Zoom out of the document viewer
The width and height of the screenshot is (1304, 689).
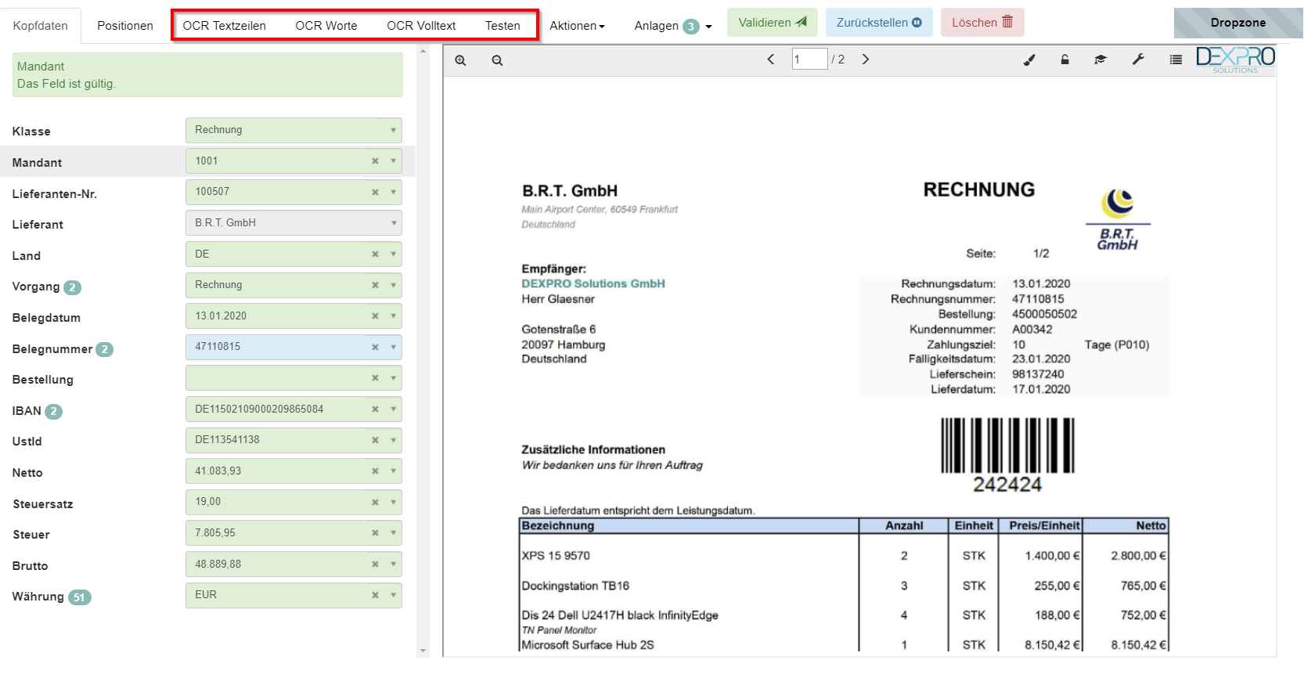[497, 60]
